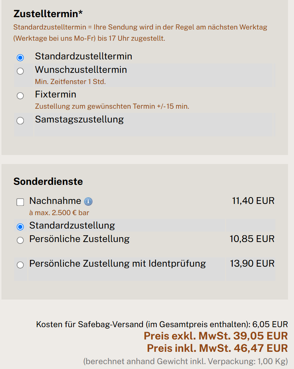The width and height of the screenshot is (294, 369).
Task: Click the 13,90 EUR Identprüfung price
Action: click(x=252, y=264)
